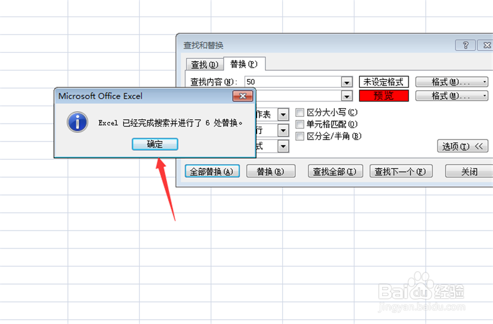Enable the 区分大小写 checkbox

click(300, 113)
